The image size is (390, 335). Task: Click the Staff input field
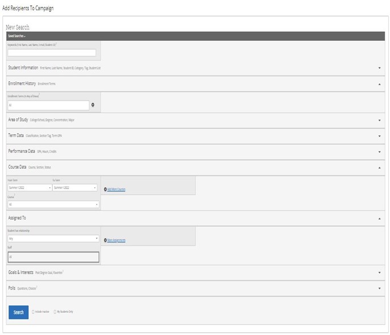pos(53,257)
